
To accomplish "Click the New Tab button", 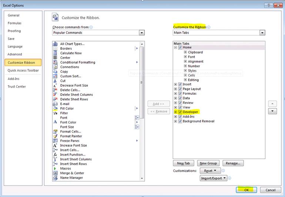I will pos(183,163).
